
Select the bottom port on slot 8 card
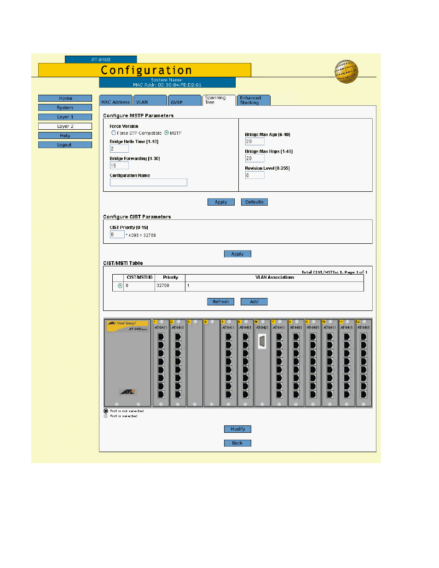tap(296, 395)
